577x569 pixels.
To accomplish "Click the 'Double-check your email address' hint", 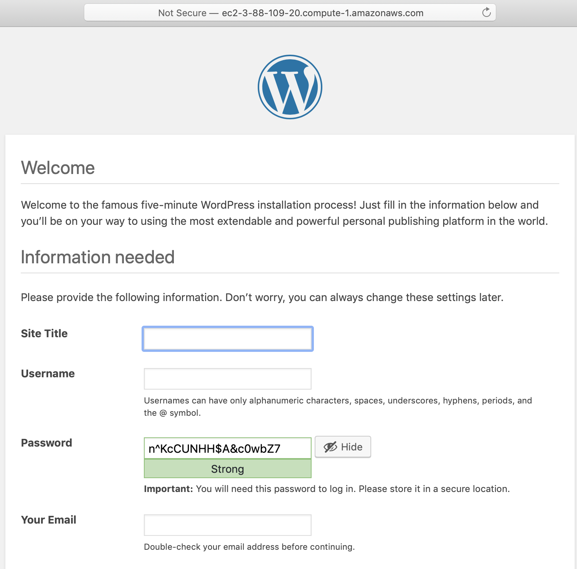I will coord(249,547).
